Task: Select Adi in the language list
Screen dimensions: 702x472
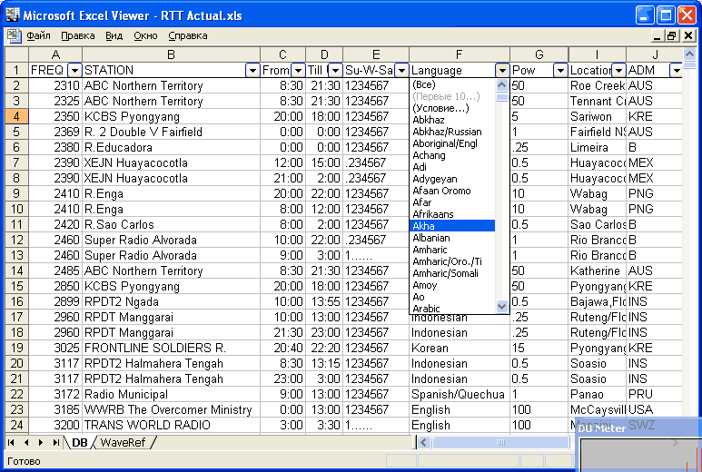Action: [x=452, y=167]
